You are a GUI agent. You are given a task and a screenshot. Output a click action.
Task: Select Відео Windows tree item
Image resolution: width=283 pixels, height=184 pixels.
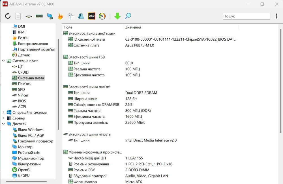pos(28,130)
